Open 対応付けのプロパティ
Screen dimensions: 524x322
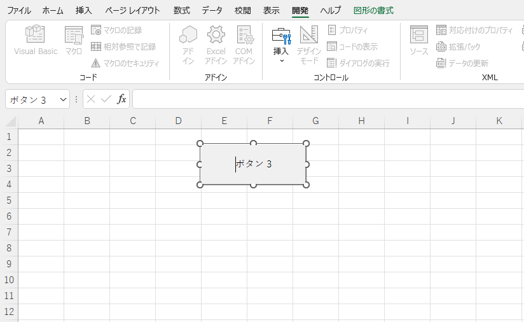pyautogui.click(x=474, y=30)
